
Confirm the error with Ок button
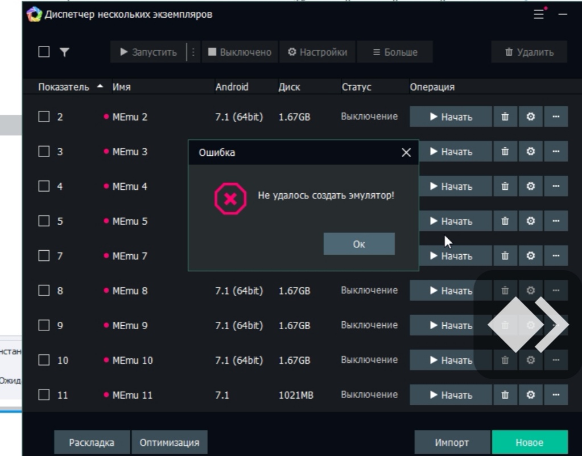(x=359, y=244)
